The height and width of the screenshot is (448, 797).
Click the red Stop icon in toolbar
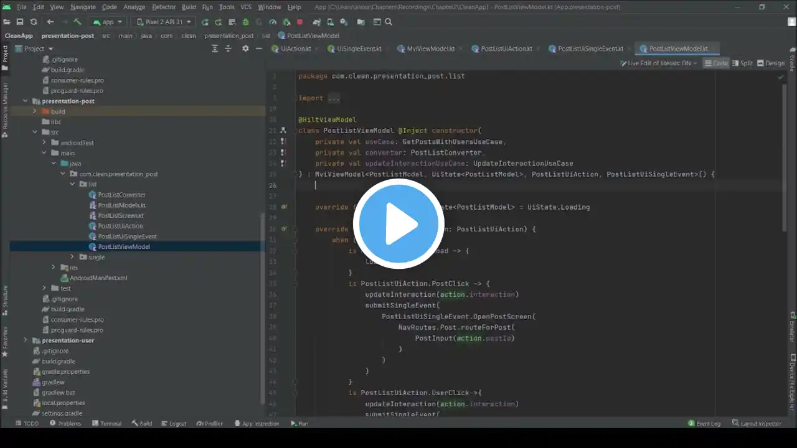point(299,22)
